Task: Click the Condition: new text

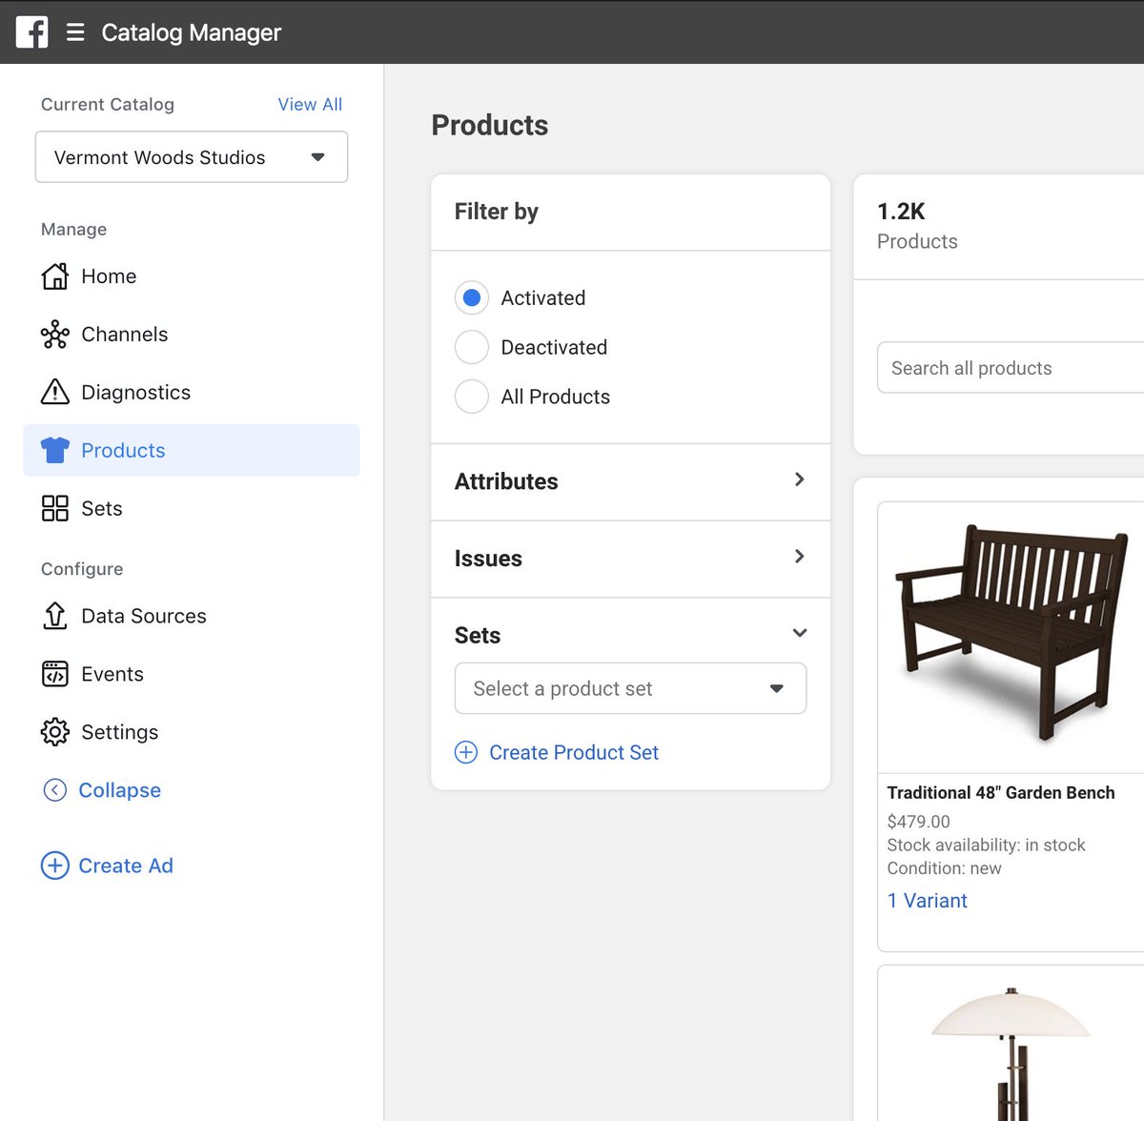Action: click(x=944, y=868)
